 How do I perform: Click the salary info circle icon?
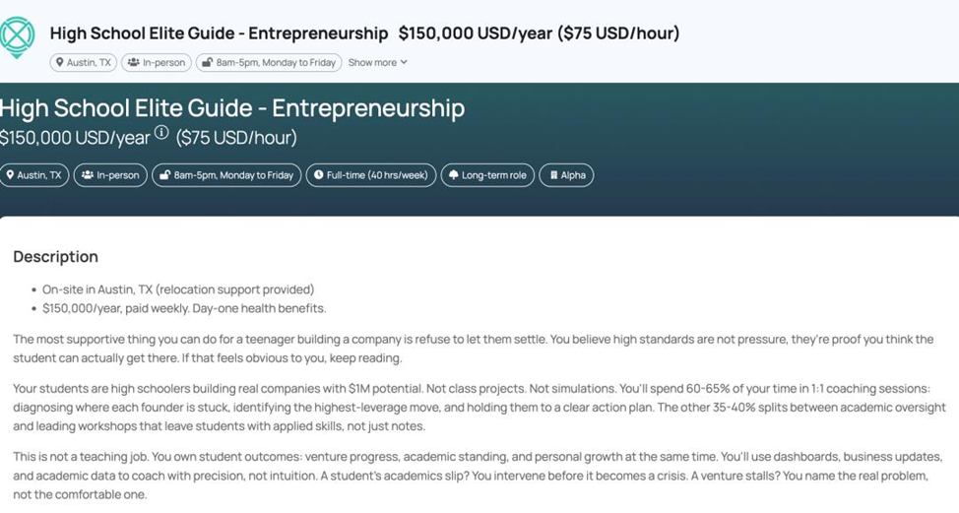point(160,132)
